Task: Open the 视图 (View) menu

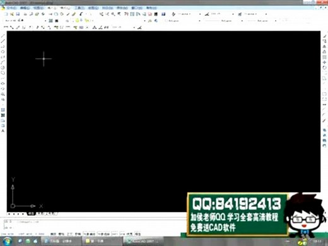Action: [x=38, y=8]
